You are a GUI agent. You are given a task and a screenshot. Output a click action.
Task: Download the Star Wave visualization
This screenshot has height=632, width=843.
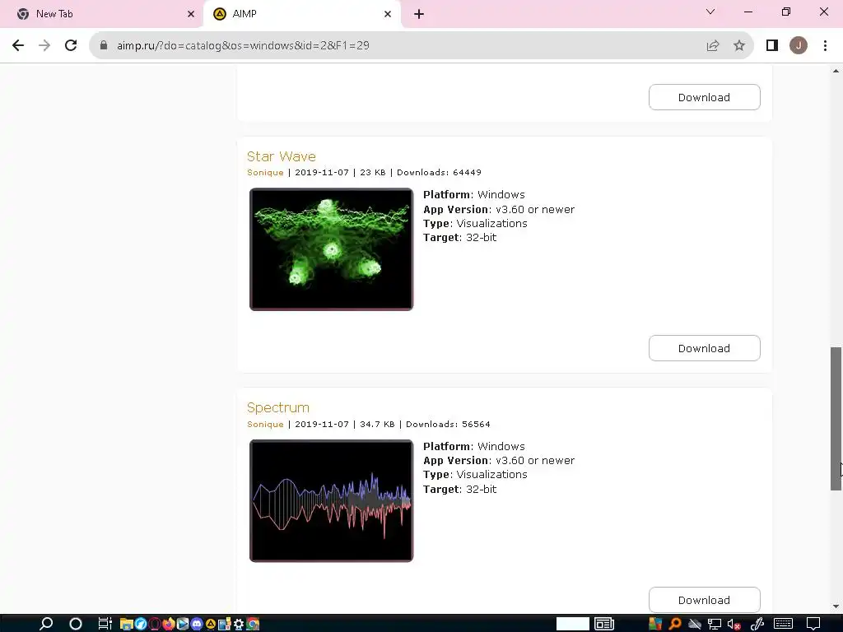click(x=705, y=348)
